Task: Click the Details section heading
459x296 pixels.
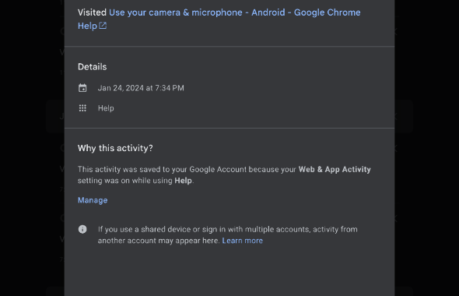Action: tap(93, 67)
